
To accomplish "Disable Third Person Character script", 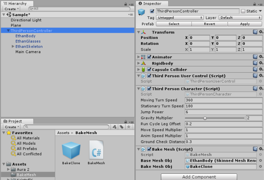I will click(x=149, y=89).
